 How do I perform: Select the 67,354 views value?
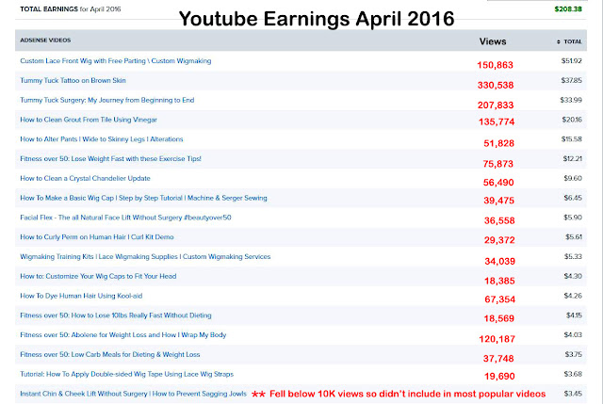click(499, 299)
